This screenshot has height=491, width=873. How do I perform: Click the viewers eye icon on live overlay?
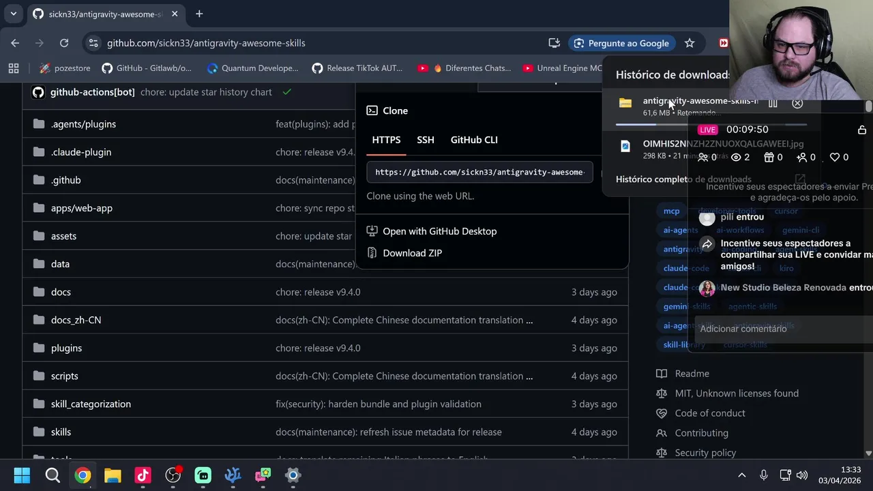point(736,158)
